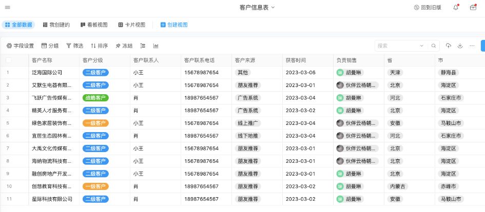Click the magnifier search icon

click(x=434, y=46)
